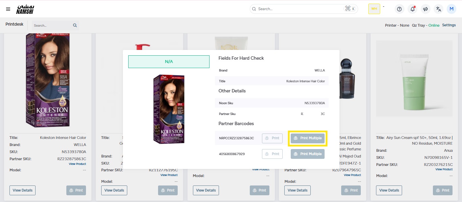
Task: Click the Namshi logo
Action: point(25,9)
